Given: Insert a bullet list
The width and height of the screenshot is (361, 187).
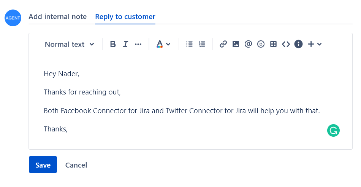Looking at the screenshot, I should 189,44.
